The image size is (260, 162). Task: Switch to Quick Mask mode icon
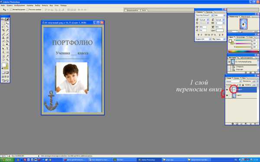pos(7,73)
